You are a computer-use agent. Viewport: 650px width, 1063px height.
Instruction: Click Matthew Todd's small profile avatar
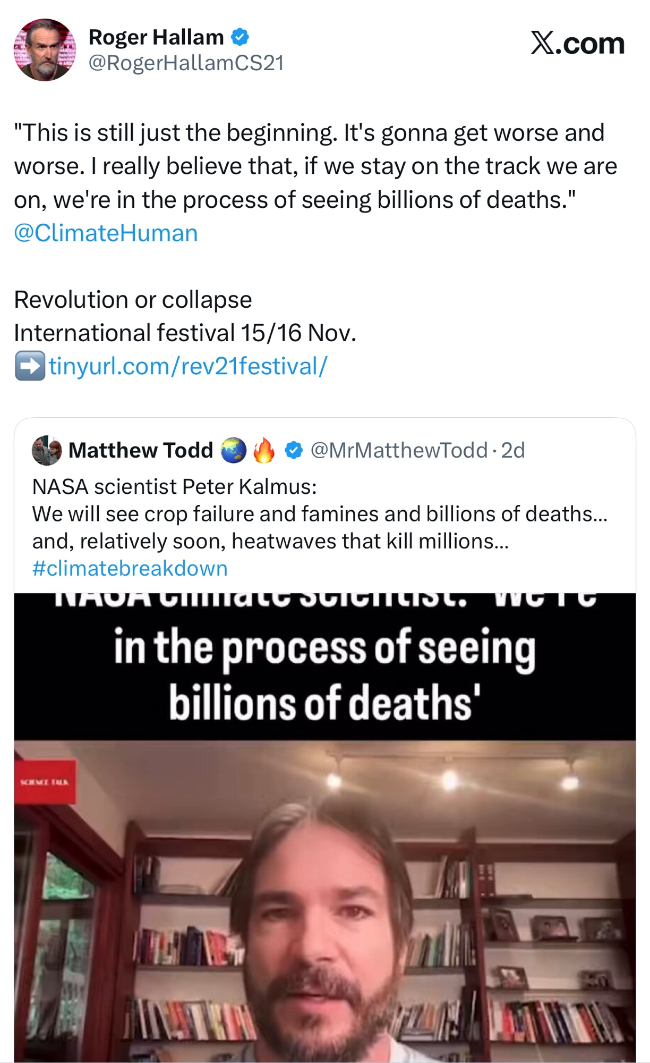[x=47, y=450]
